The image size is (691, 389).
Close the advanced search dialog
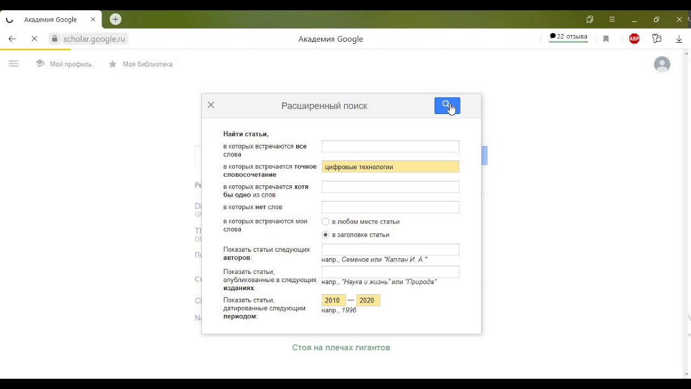tap(211, 105)
